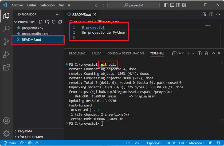Refresh the explorer file list
224x146 pixels.
coord(54,22)
